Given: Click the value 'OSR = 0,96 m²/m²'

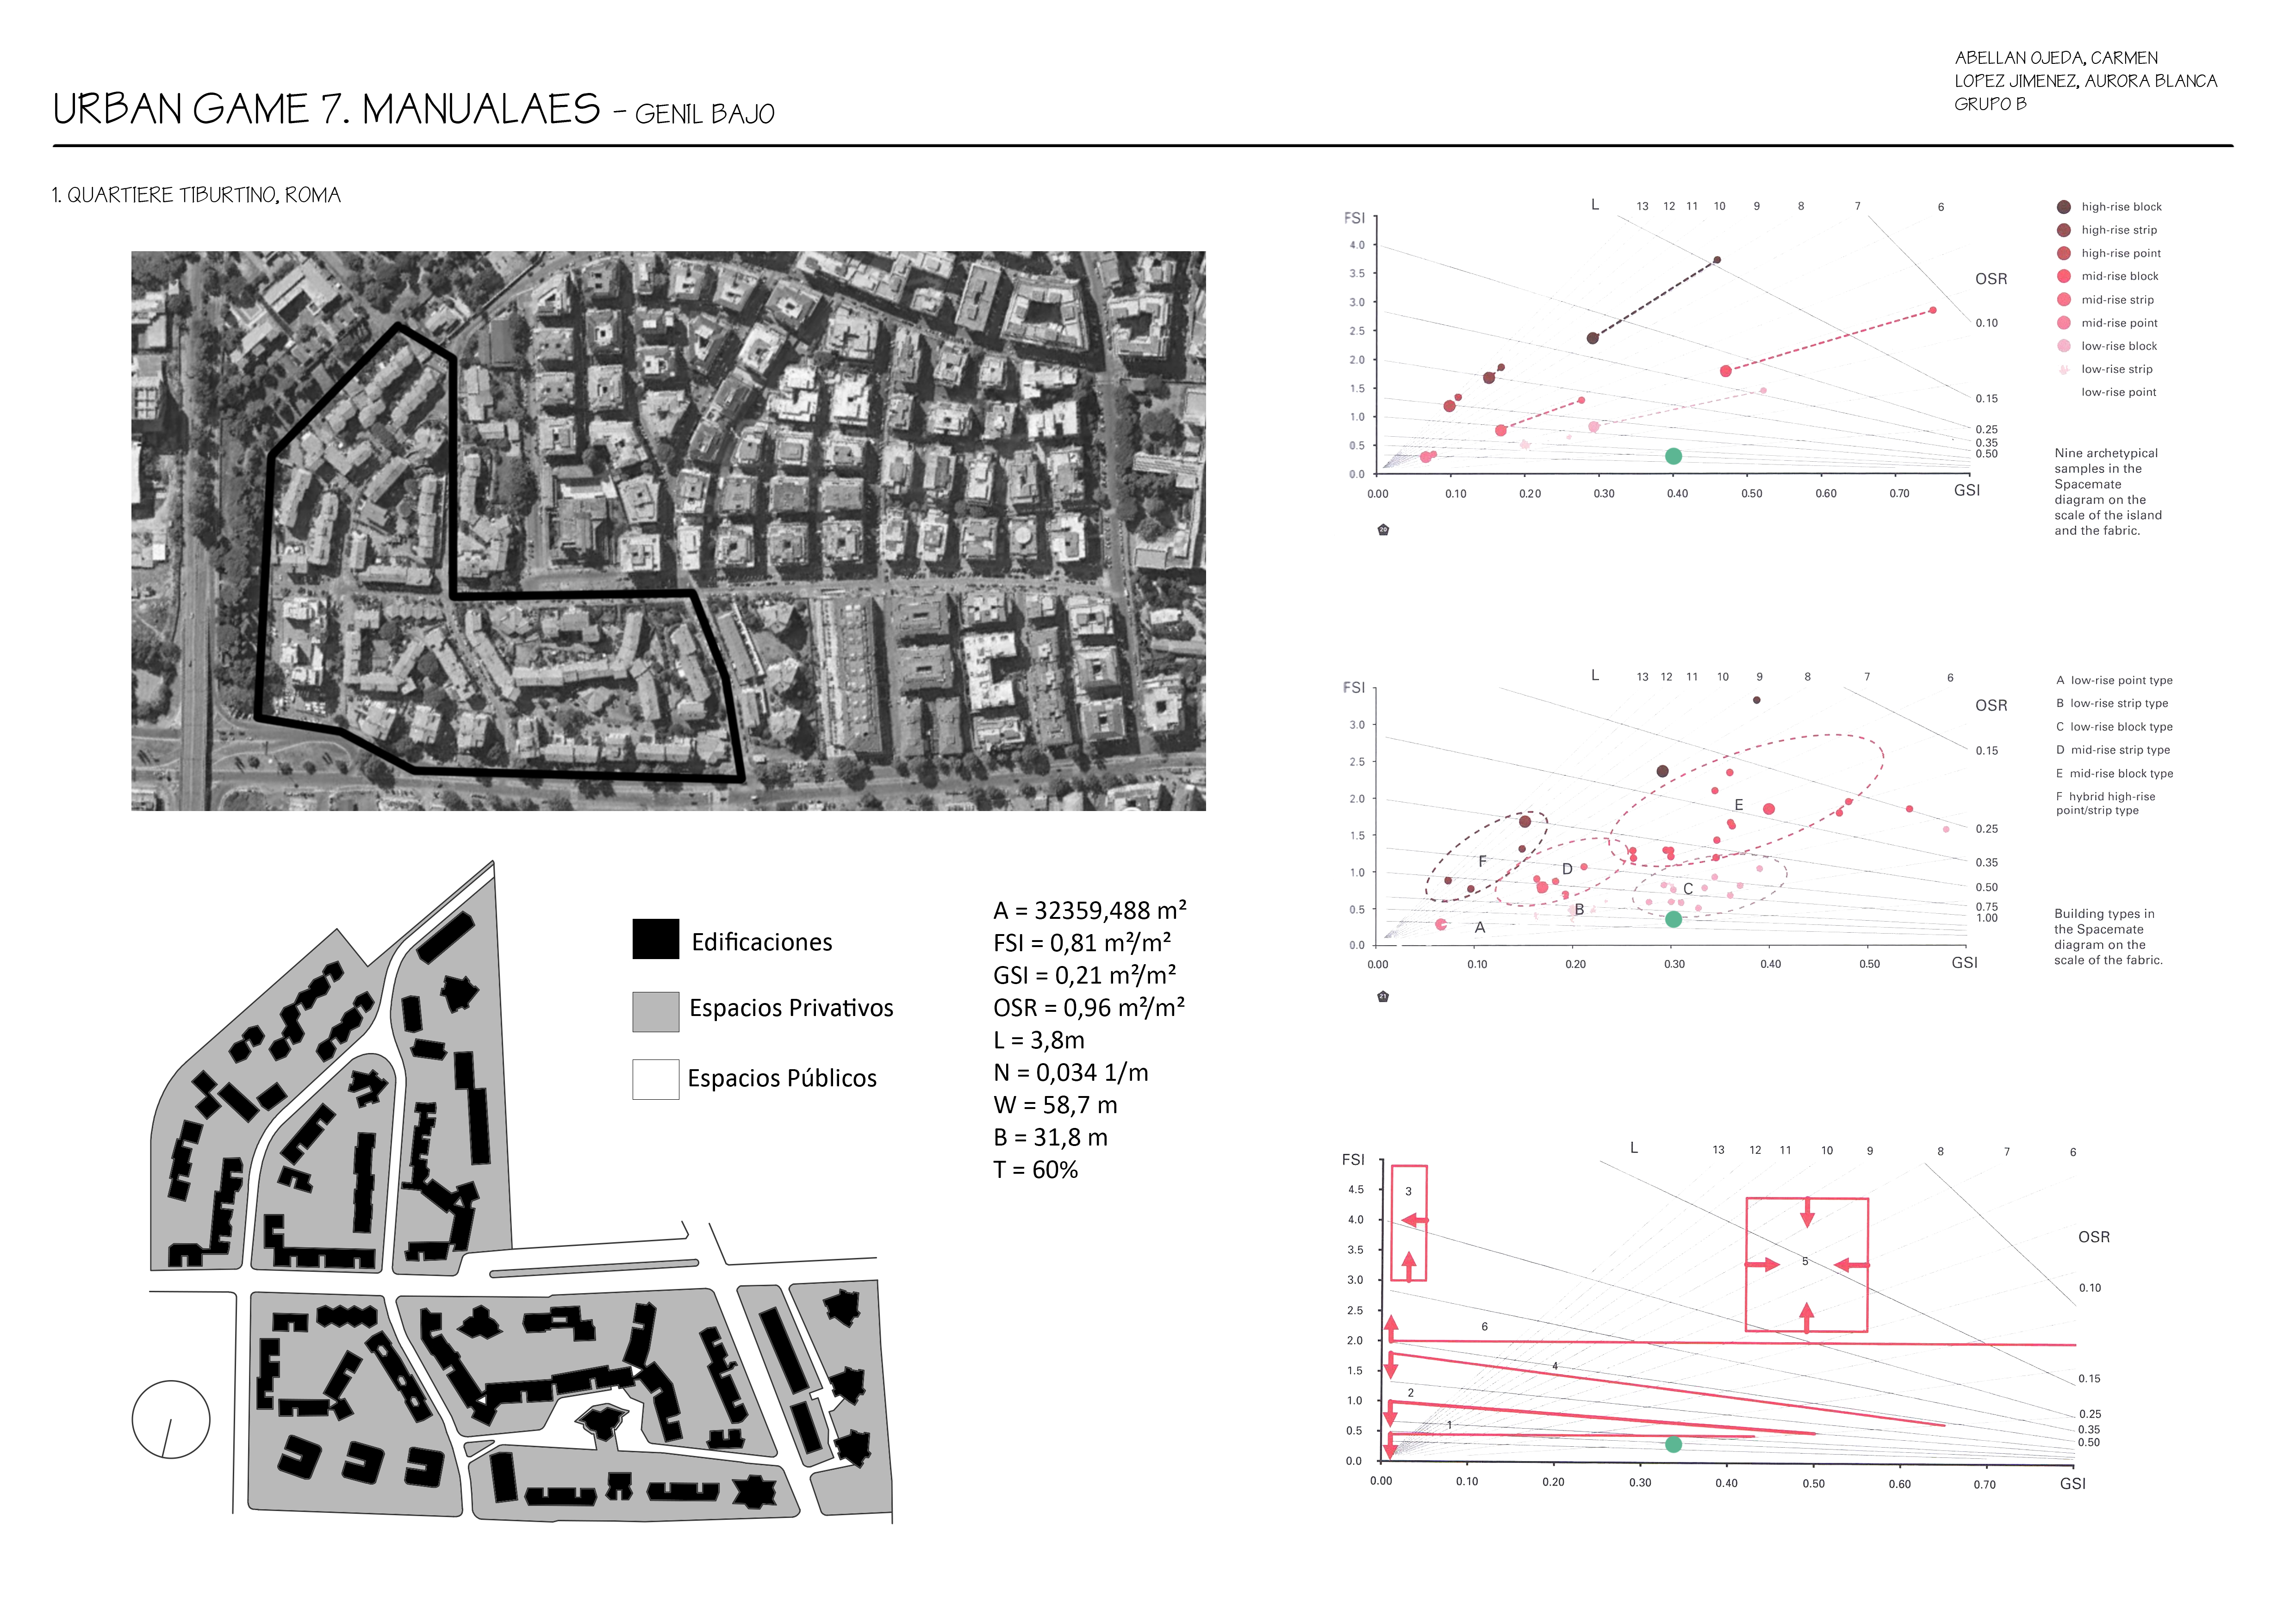Looking at the screenshot, I should [1089, 1007].
